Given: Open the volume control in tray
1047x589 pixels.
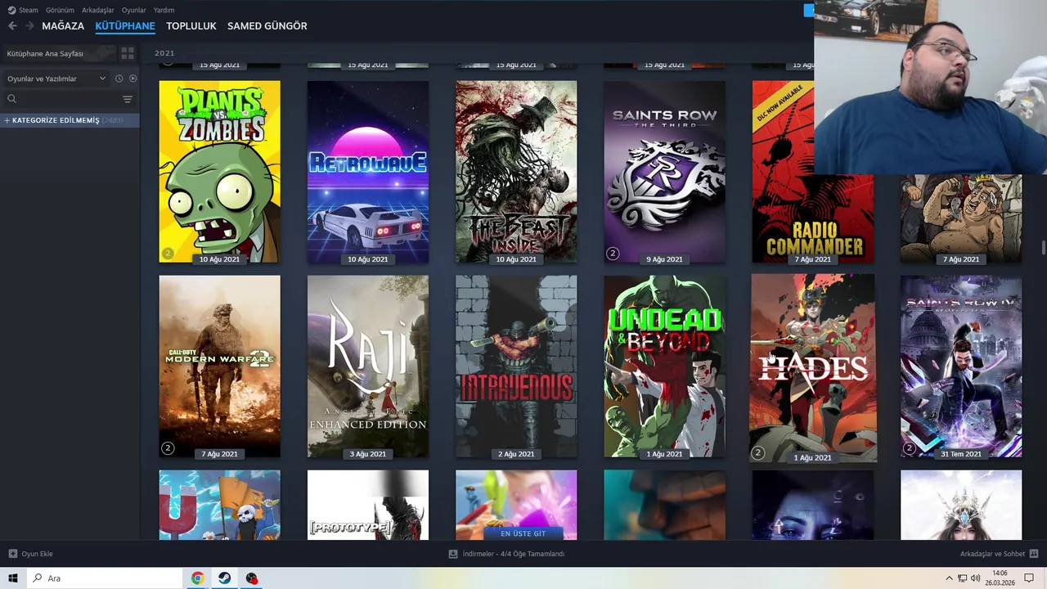Looking at the screenshot, I should coord(975,578).
